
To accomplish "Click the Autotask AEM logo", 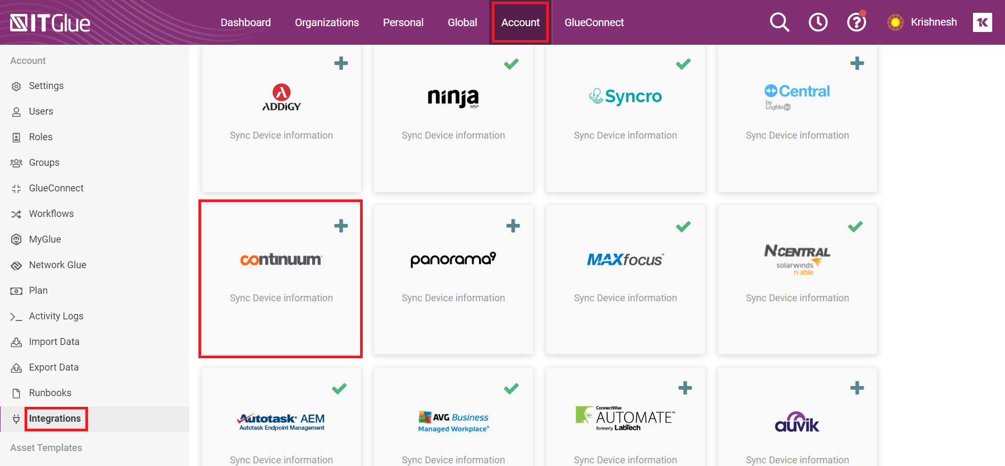I will tap(281, 422).
